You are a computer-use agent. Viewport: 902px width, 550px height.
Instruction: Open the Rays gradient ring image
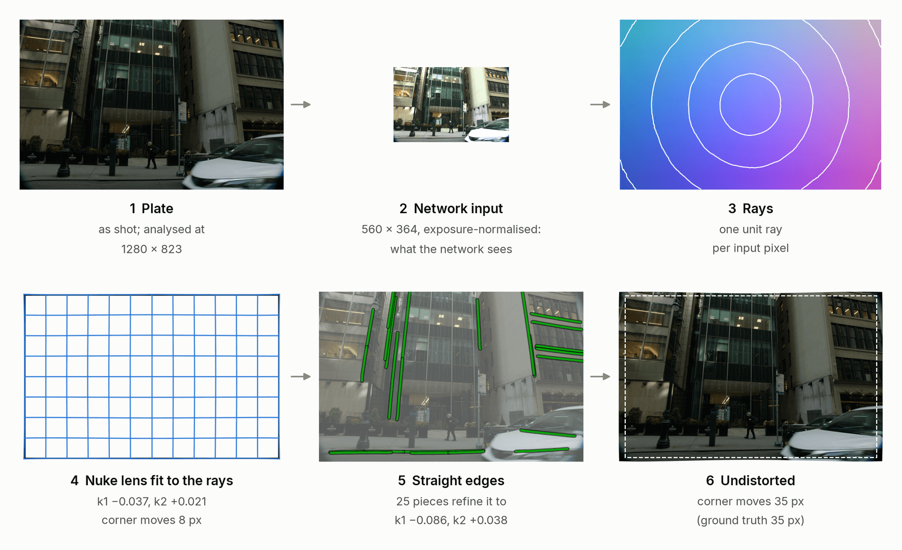(750, 104)
